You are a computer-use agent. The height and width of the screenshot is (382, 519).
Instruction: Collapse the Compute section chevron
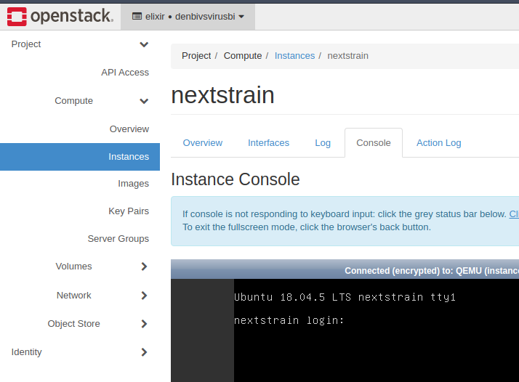pos(144,101)
